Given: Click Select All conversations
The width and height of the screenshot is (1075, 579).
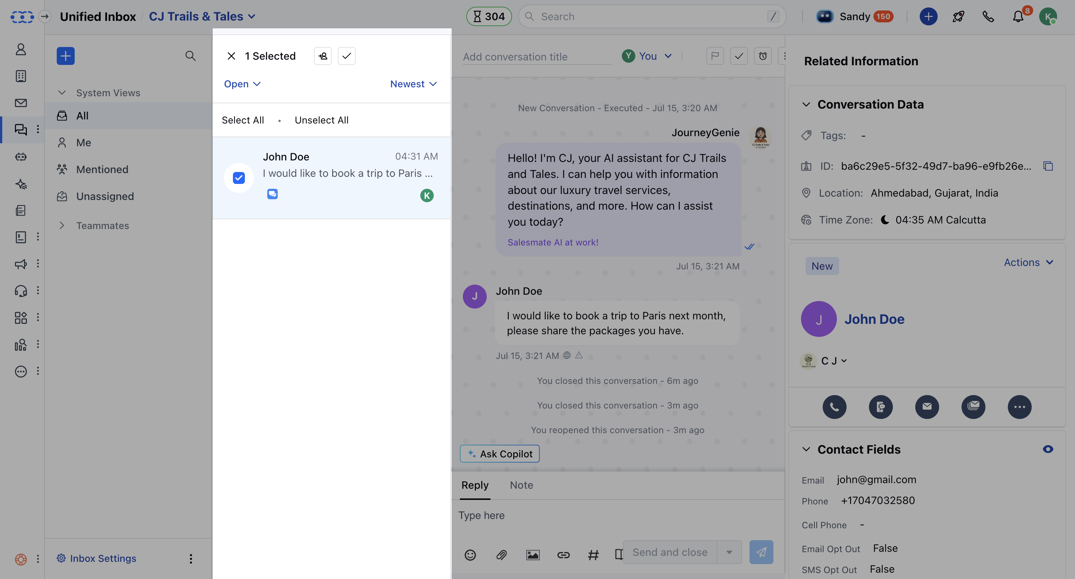Looking at the screenshot, I should (x=243, y=120).
